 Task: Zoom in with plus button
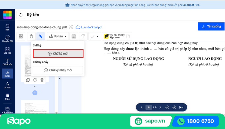pos(174,107)
